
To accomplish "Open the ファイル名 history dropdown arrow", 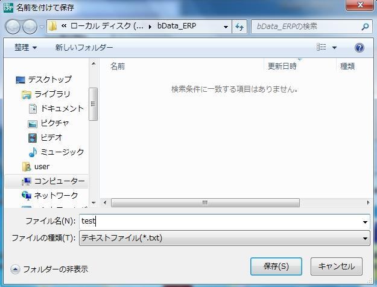I will tap(365, 222).
